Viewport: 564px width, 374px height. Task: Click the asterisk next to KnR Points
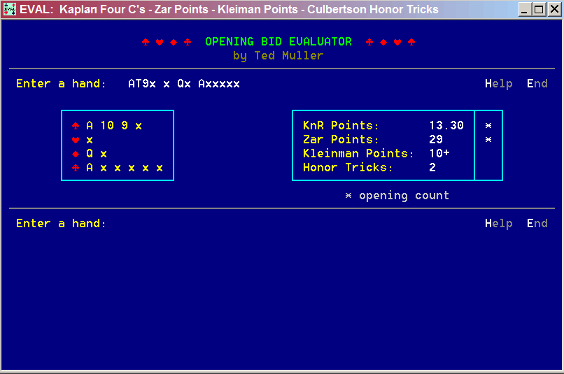coord(488,126)
